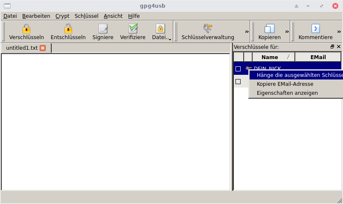Sort key list by Name column
343x204 pixels.
point(273,57)
